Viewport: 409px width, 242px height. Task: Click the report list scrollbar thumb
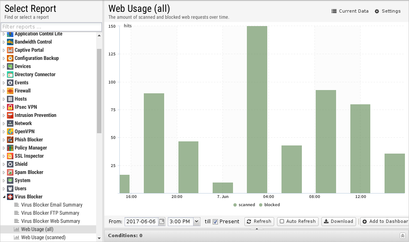99,91
